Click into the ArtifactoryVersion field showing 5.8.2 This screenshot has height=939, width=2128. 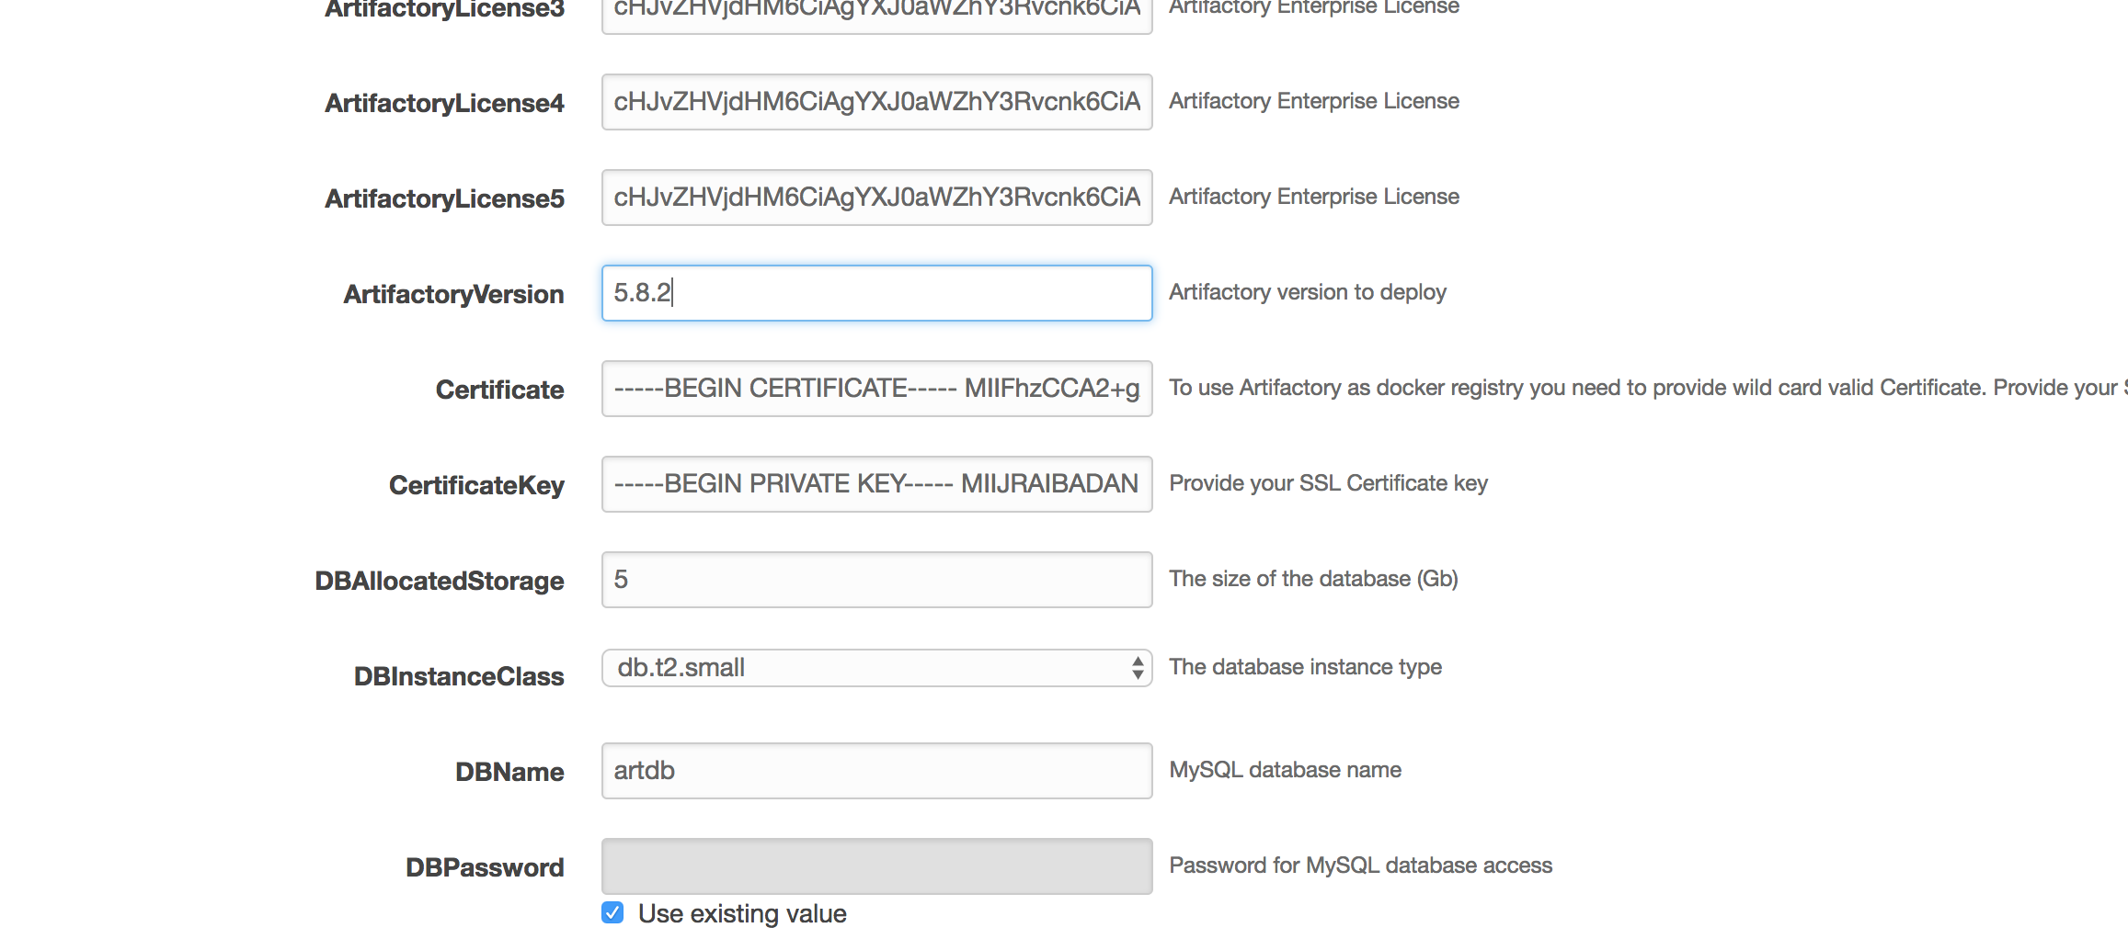[875, 293]
